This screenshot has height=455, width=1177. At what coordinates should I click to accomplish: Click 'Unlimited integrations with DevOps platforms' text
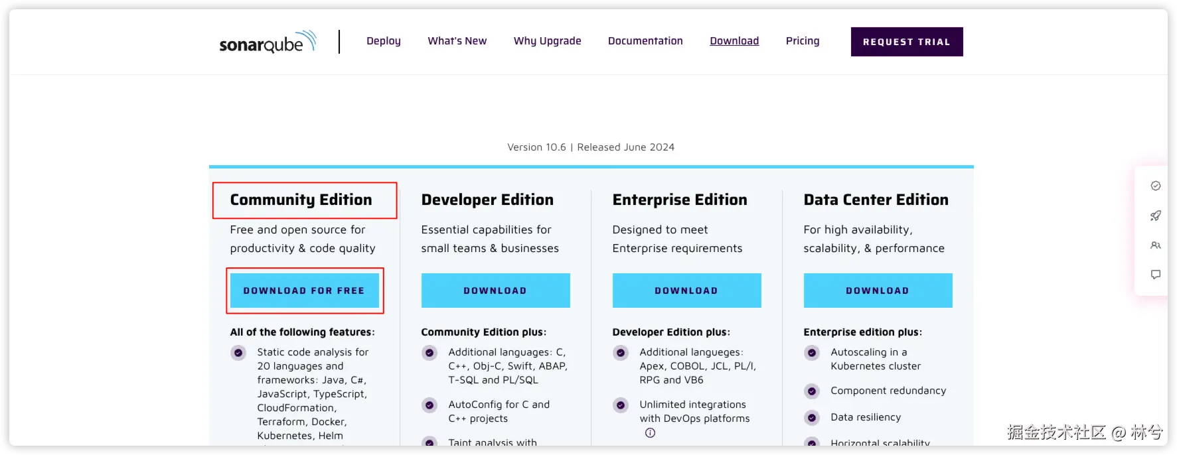coord(694,412)
